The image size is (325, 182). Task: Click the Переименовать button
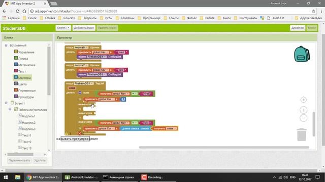click(19, 160)
